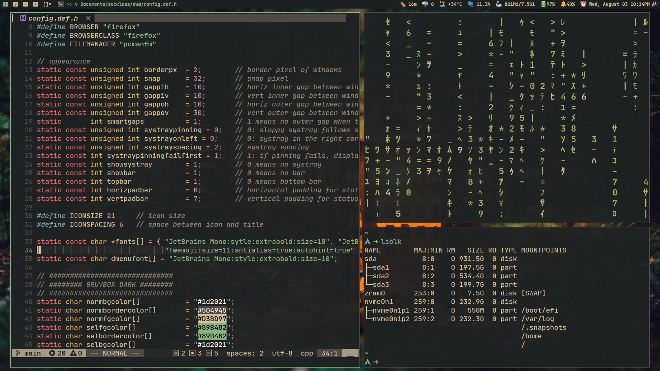Click the bell volume indicator icon
The image size is (660, 371).
pyautogui.click(x=563, y=4)
